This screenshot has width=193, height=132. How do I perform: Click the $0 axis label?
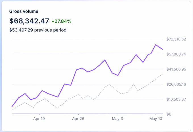tap(169, 114)
